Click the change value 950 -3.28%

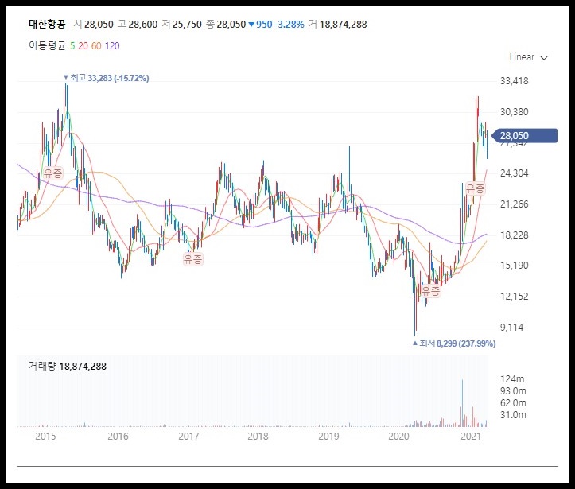click(x=277, y=25)
